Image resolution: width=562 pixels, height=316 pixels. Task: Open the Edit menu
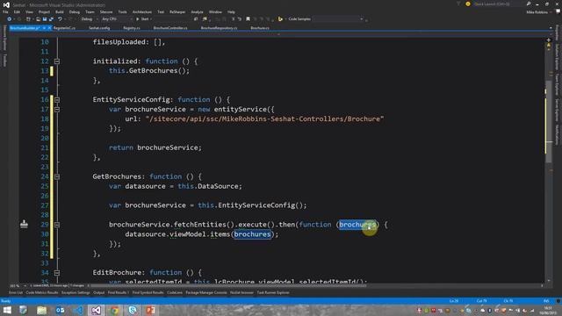pyautogui.click(x=17, y=11)
